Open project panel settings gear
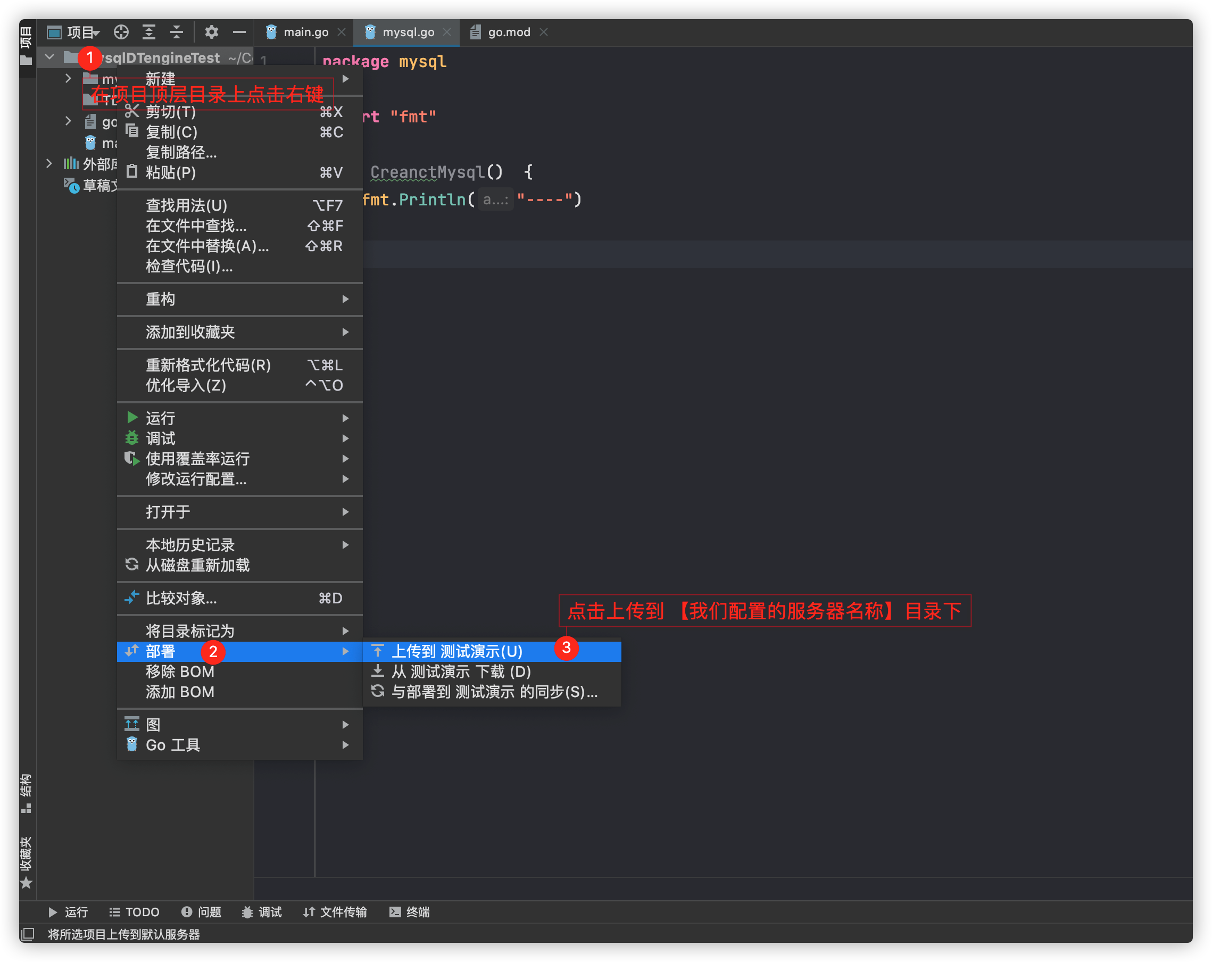 (211, 32)
